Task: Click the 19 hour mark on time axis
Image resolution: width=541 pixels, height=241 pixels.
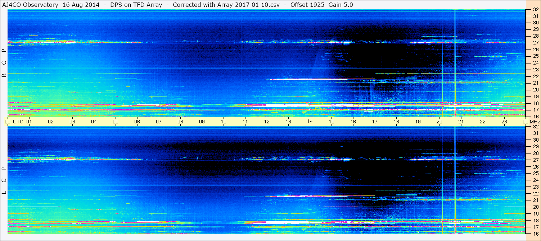Action: 418,122
